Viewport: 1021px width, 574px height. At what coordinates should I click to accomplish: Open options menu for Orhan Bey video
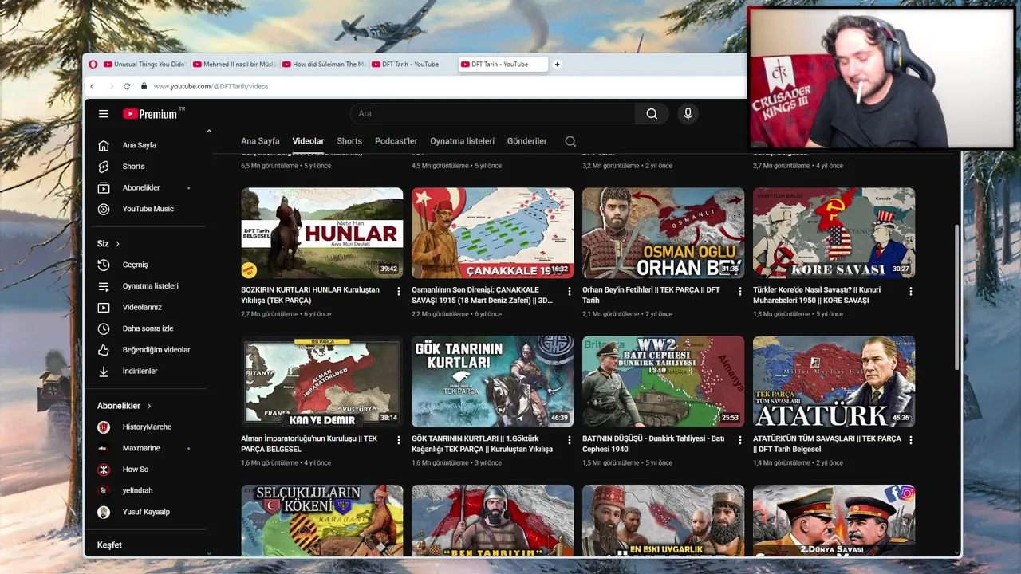tap(740, 292)
